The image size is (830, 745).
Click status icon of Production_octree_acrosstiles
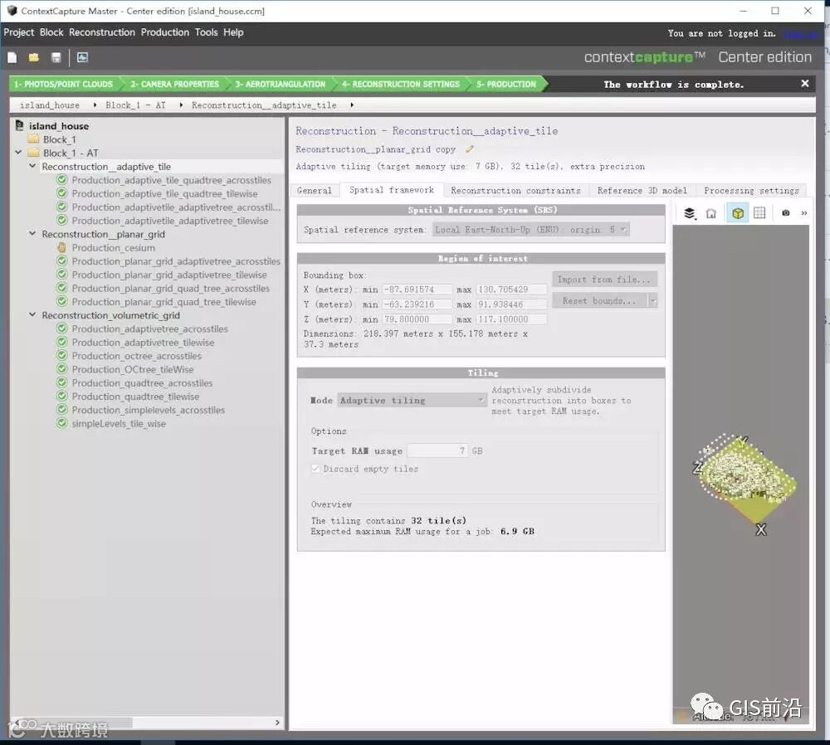point(62,356)
